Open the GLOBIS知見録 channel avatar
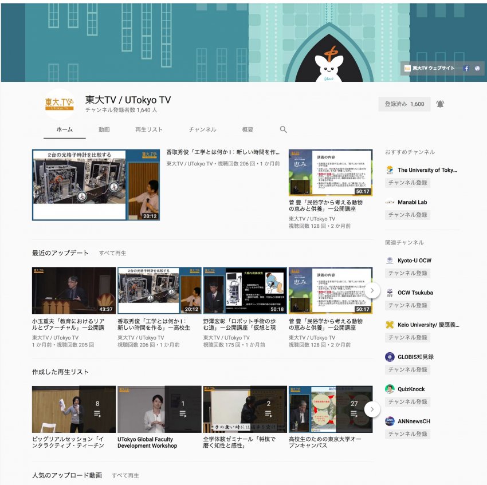The height and width of the screenshot is (485, 487). (x=390, y=357)
